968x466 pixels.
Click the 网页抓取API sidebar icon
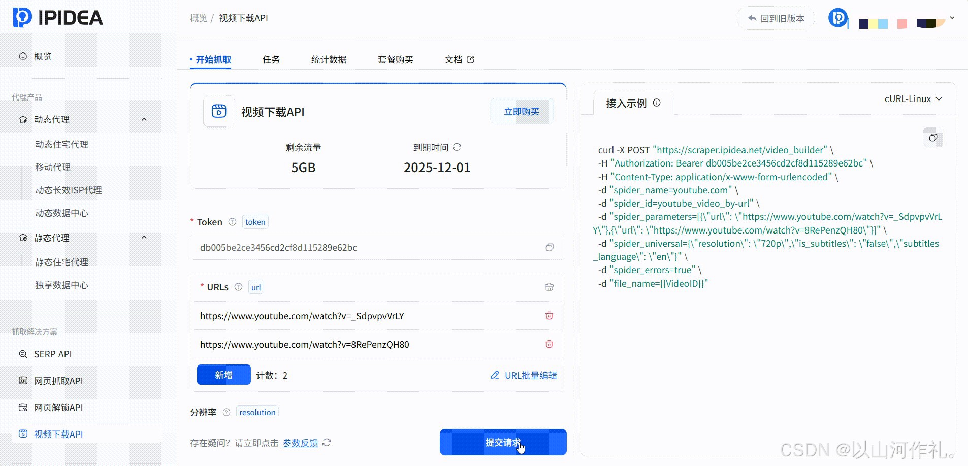coord(23,381)
